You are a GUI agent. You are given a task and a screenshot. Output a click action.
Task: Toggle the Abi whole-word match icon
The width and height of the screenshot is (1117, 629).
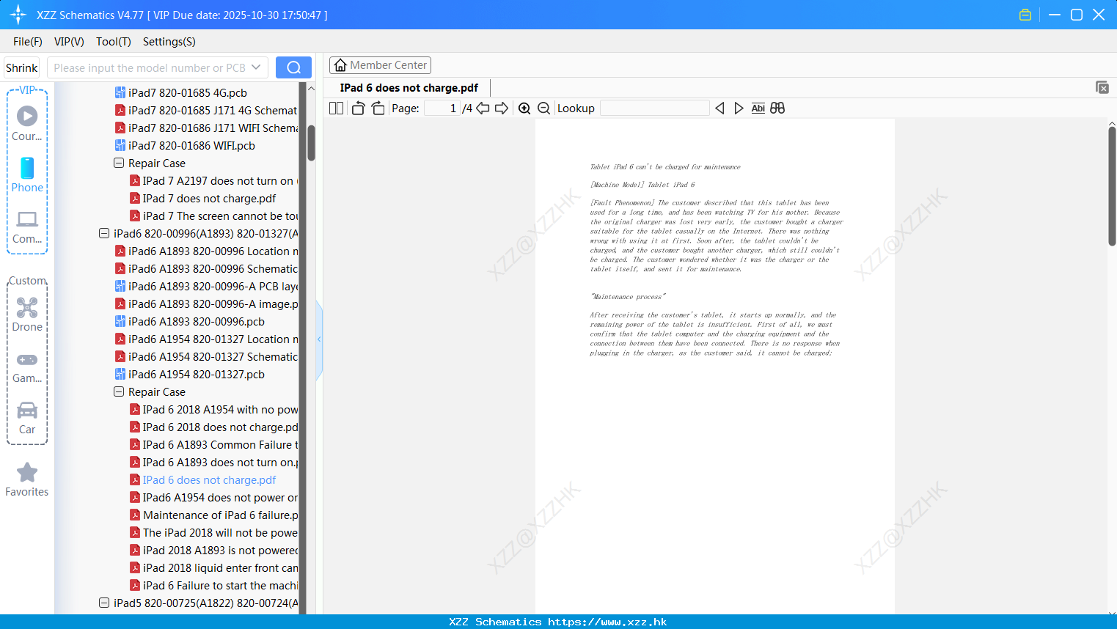click(x=758, y=108)
